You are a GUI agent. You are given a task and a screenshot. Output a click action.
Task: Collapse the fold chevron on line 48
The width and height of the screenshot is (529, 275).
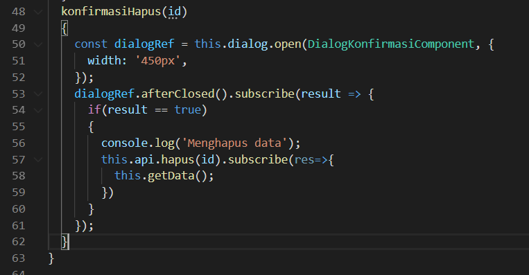click(38, 12)
